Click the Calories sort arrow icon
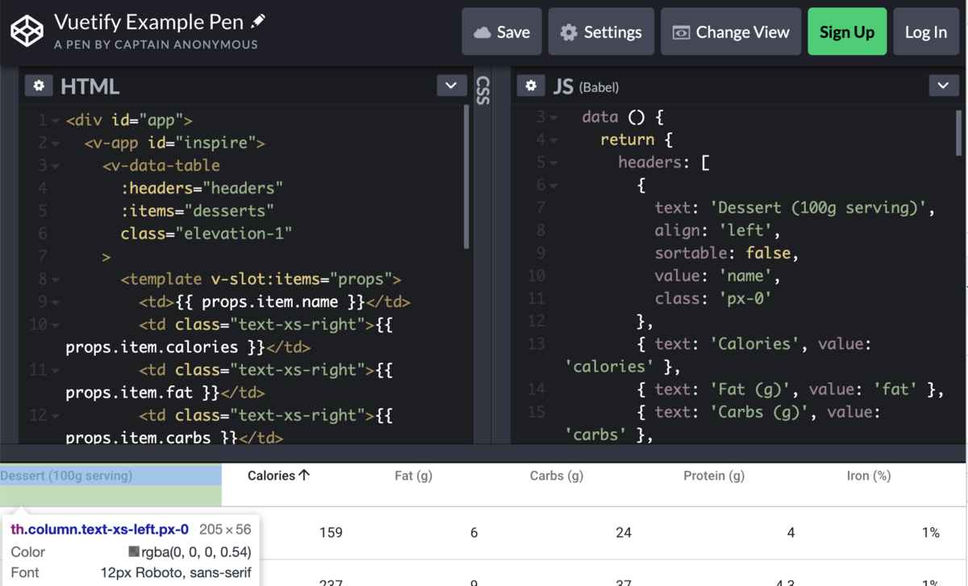The height and width of the screenshot is (586, 968). [304, 476]
